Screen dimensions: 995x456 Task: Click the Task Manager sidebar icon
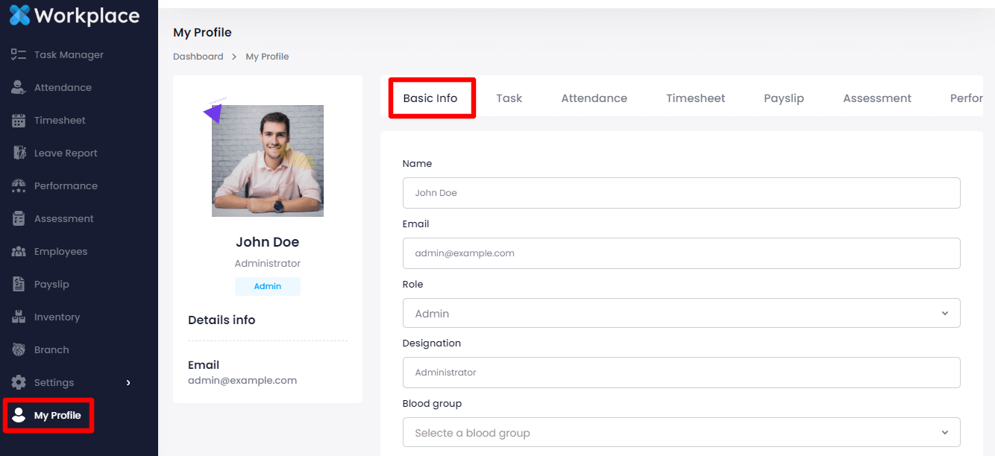tap(19, 54)
